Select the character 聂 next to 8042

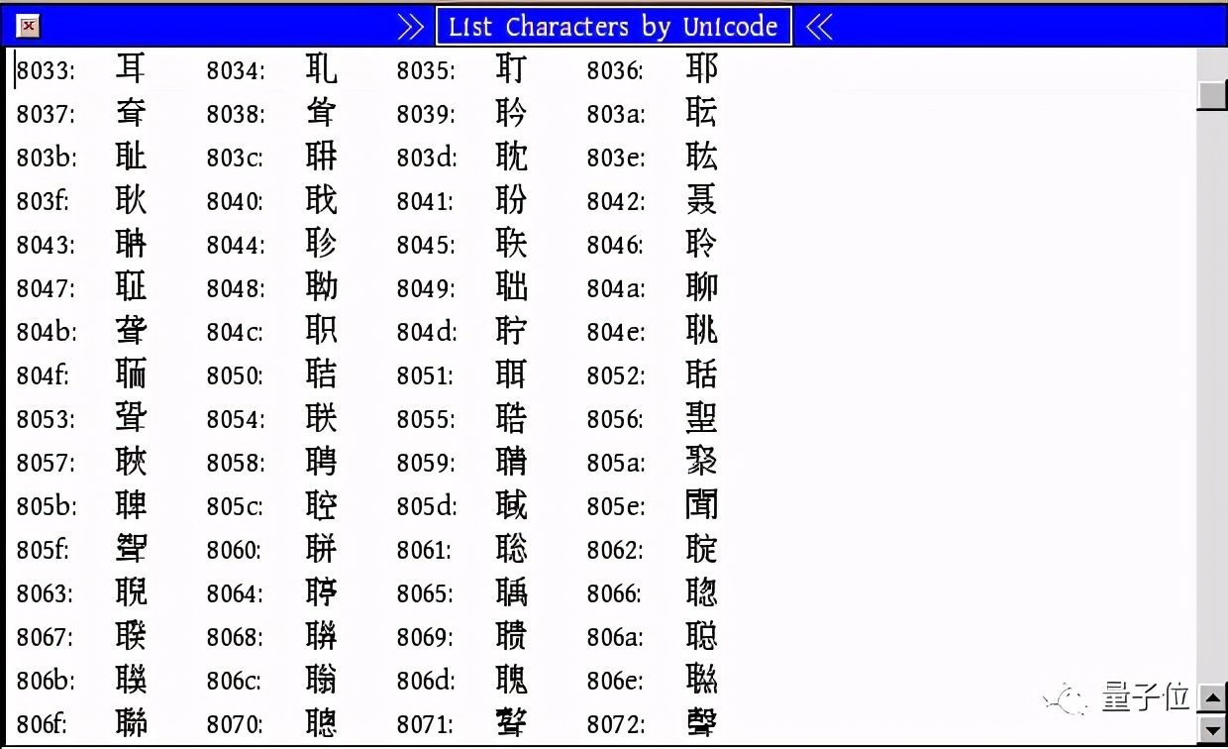pyautogui.click(x=701, y=200)
